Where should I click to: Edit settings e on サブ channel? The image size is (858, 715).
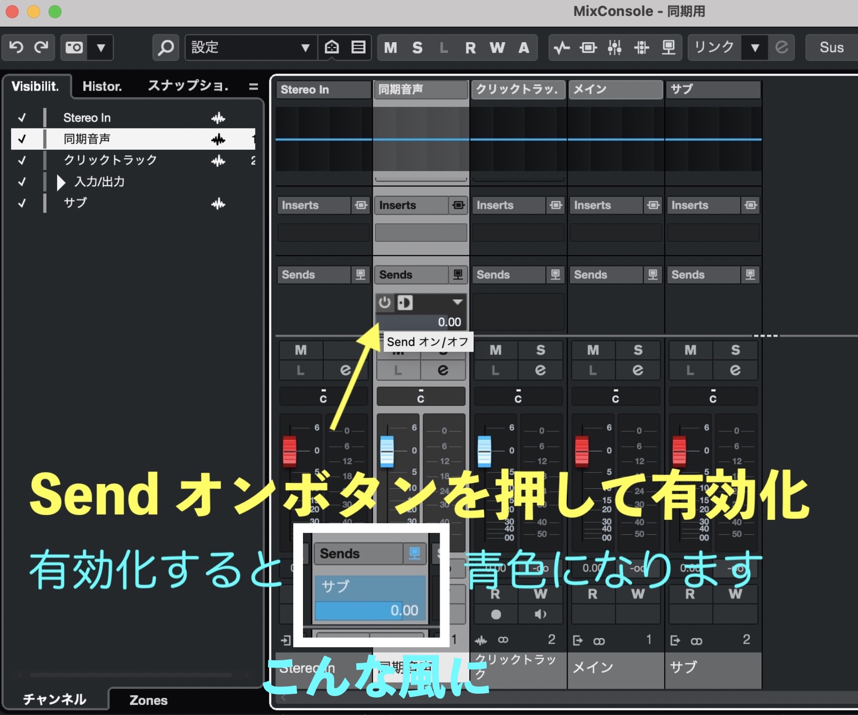pos(735,370)
